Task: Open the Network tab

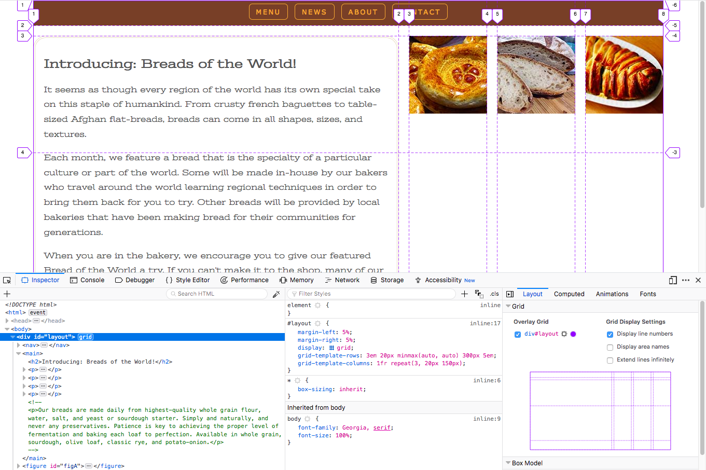Action: coord(342,280)
